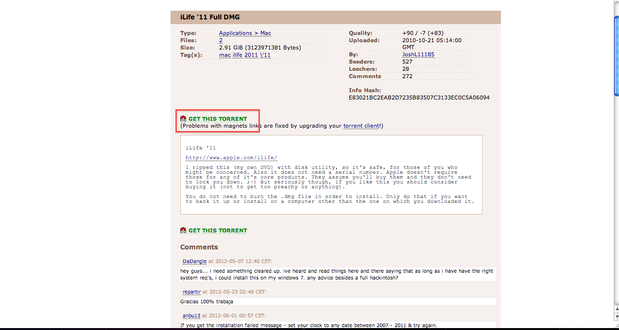Click the upper GET THIS TORRENT link
Screen dimensions: 619x330
(x=218, y=119)
